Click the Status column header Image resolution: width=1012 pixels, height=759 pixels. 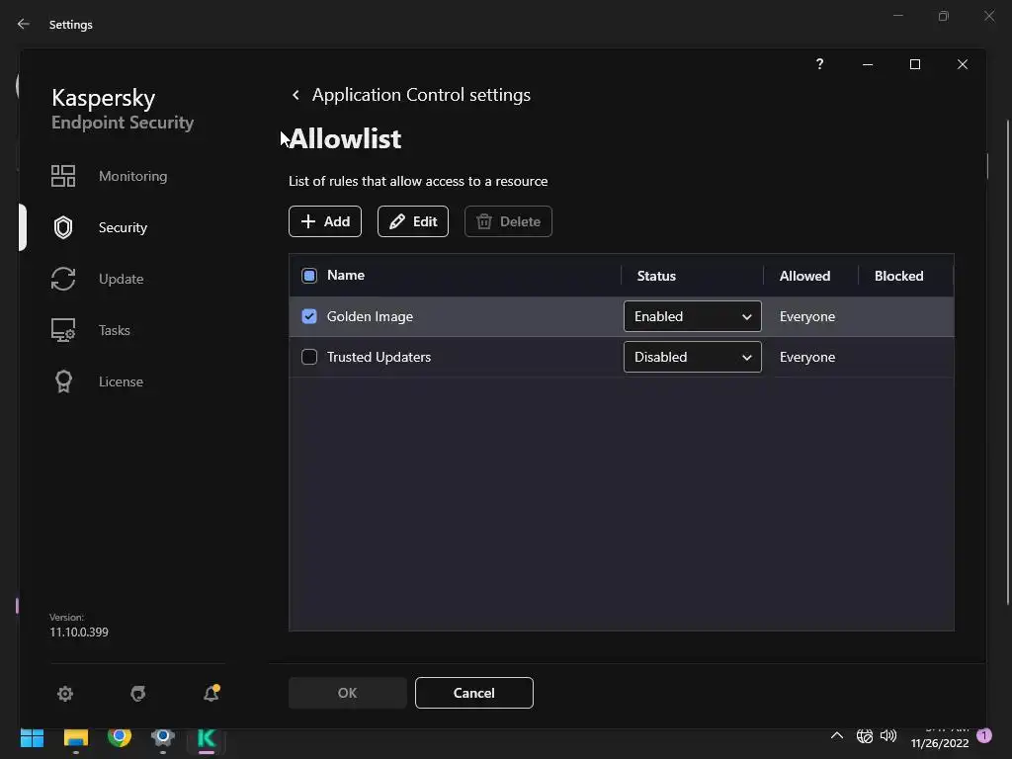656,276
